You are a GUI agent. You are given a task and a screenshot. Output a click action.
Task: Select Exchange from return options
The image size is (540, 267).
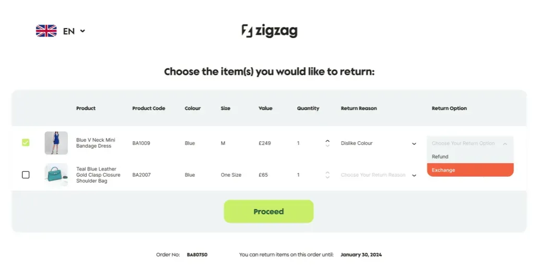click(470, 170)
